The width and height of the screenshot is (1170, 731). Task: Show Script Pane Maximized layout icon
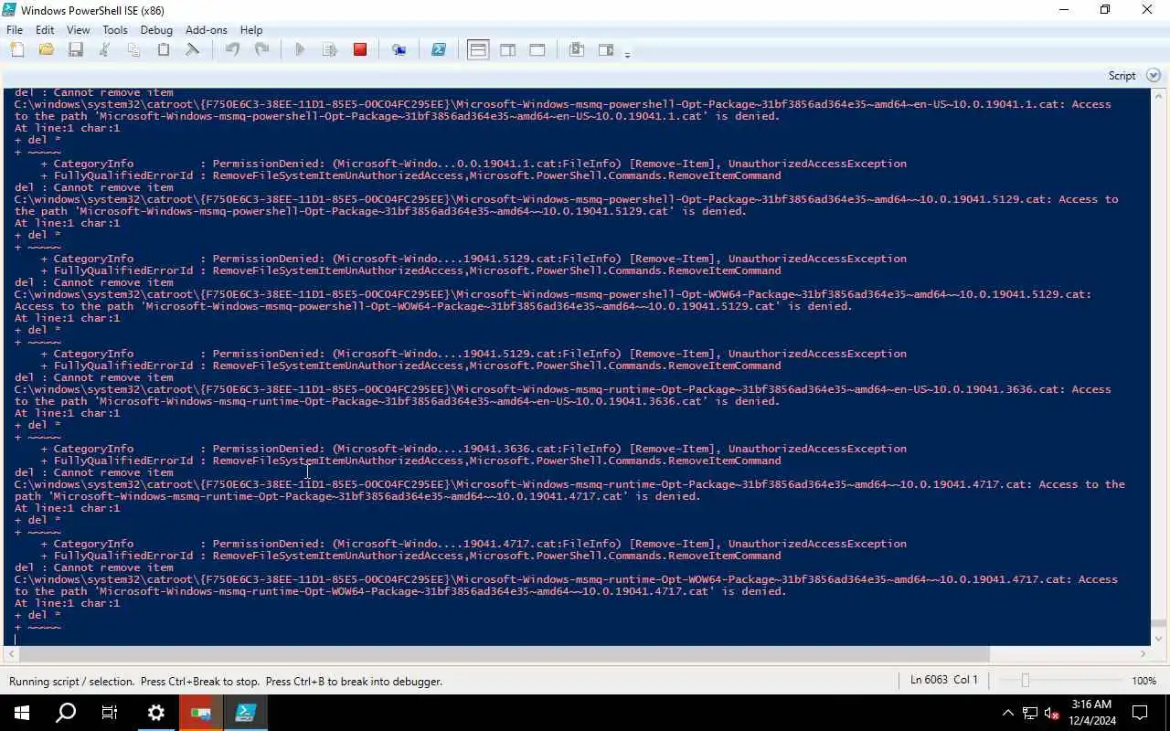(x=537, y=50)
